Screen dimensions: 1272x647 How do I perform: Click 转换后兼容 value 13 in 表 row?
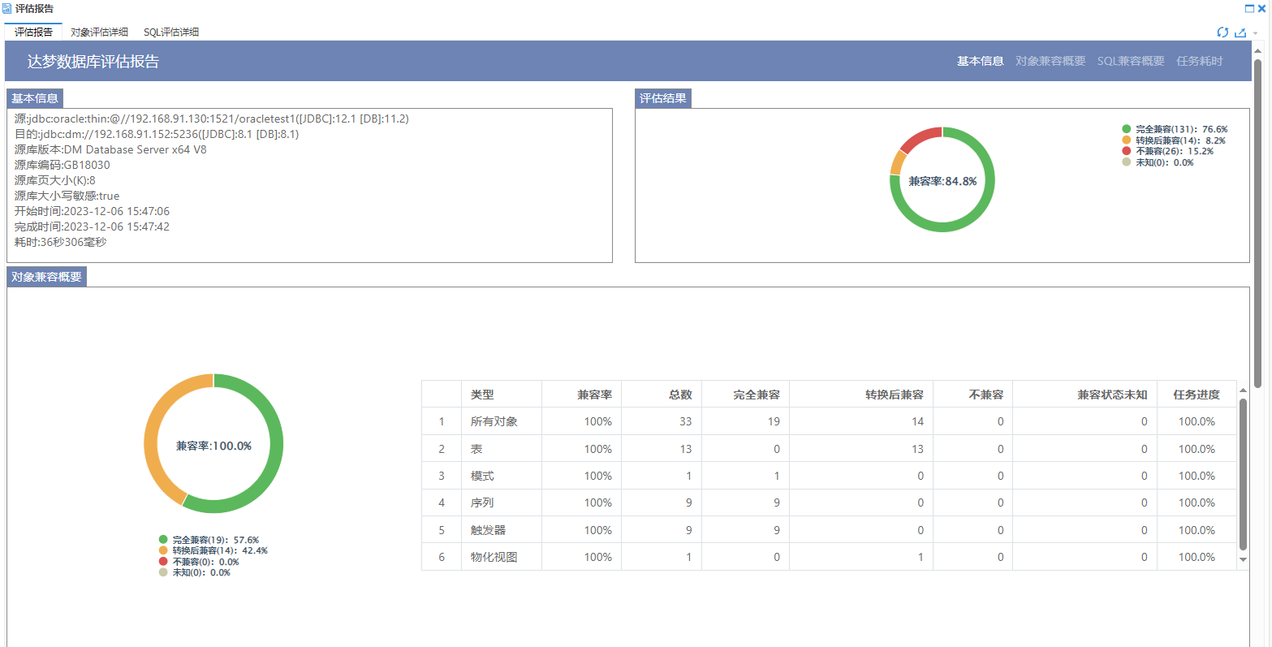pos(917,449)
